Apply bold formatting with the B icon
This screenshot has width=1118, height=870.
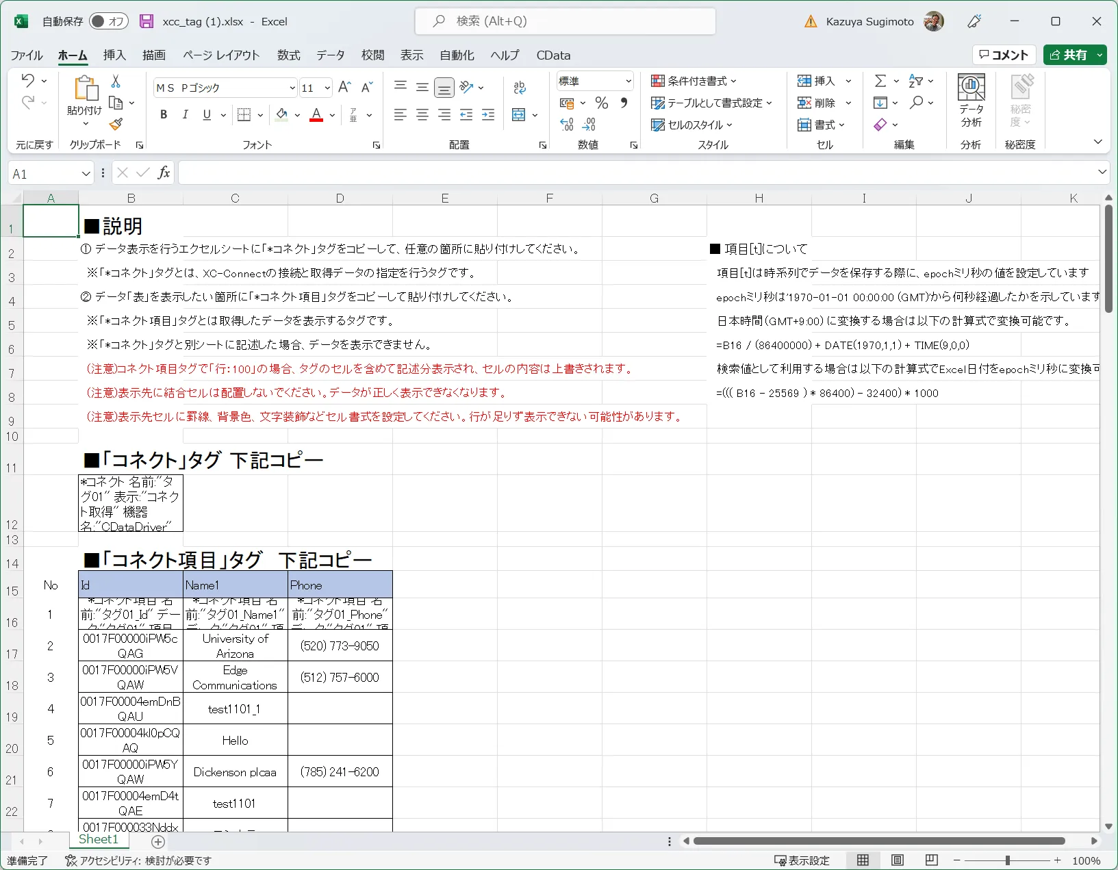coord(163,115)
